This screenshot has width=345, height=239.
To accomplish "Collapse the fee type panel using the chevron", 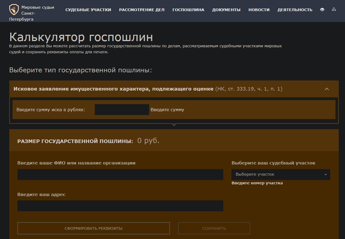I will pyautogui.click(x=327, y=89).
